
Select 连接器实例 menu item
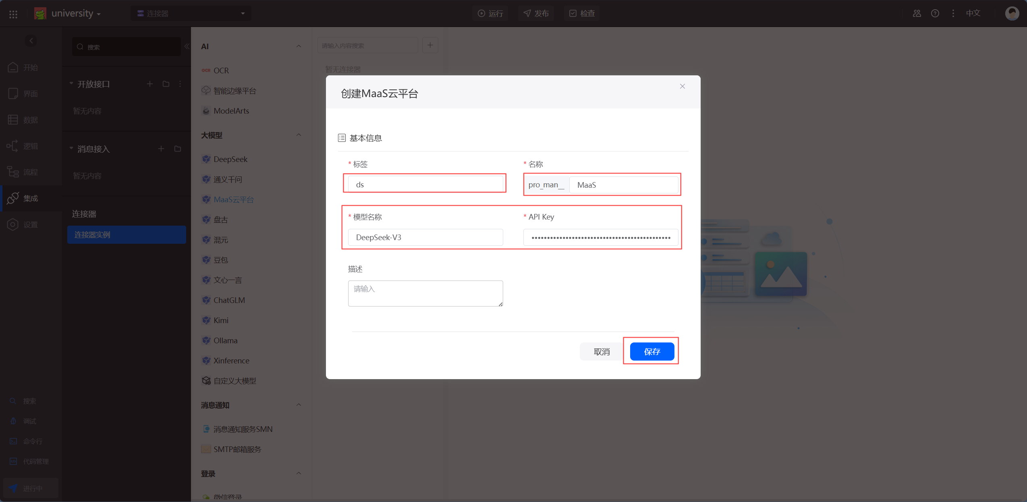(x=127, y=234)
